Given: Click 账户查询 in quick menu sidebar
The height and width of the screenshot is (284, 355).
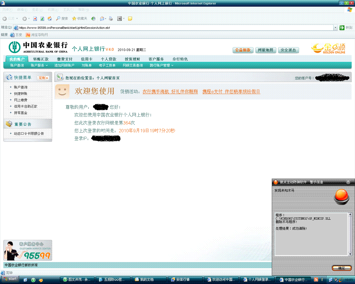Looking at the screenshot, I should [x=21, y=87].
